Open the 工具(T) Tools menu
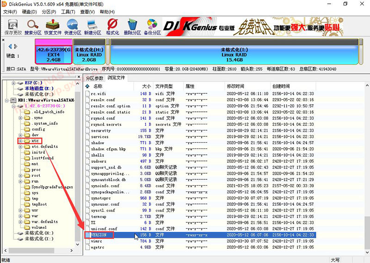 (x=68, y=11)
